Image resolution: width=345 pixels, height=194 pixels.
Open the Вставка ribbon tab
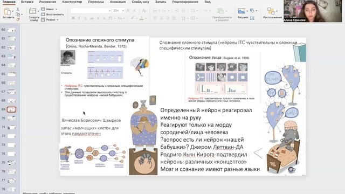click(27, 2)
